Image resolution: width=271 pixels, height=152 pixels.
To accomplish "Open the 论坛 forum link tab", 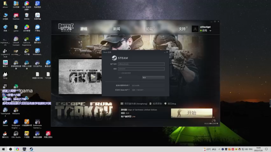I will 150,29.
